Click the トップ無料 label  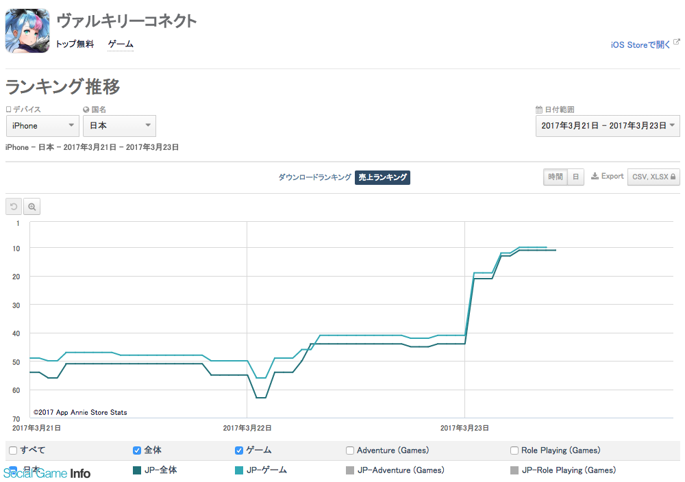[x=75, y=44]
